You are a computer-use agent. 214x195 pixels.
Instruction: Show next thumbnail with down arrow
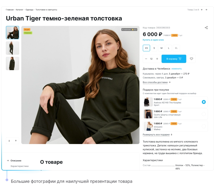tap(9, 141)
